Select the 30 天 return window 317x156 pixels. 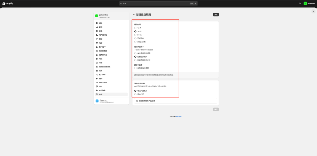click(x=136, y=32)
